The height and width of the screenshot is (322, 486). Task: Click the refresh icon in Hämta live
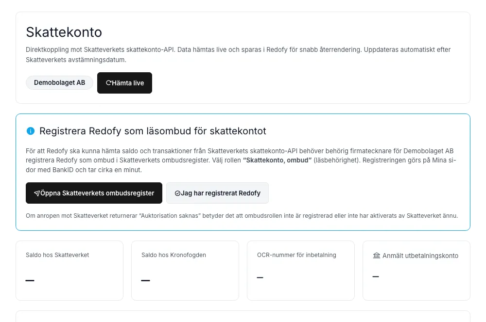click(108, 83)
